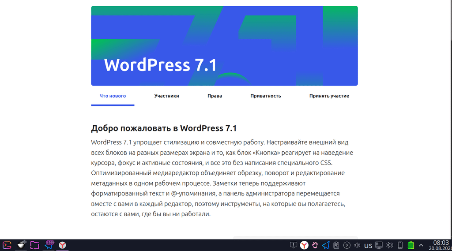Click the Yandex tray icon in system tray
The width and height of the screenshot is (452, 251).
pos(304,245)
